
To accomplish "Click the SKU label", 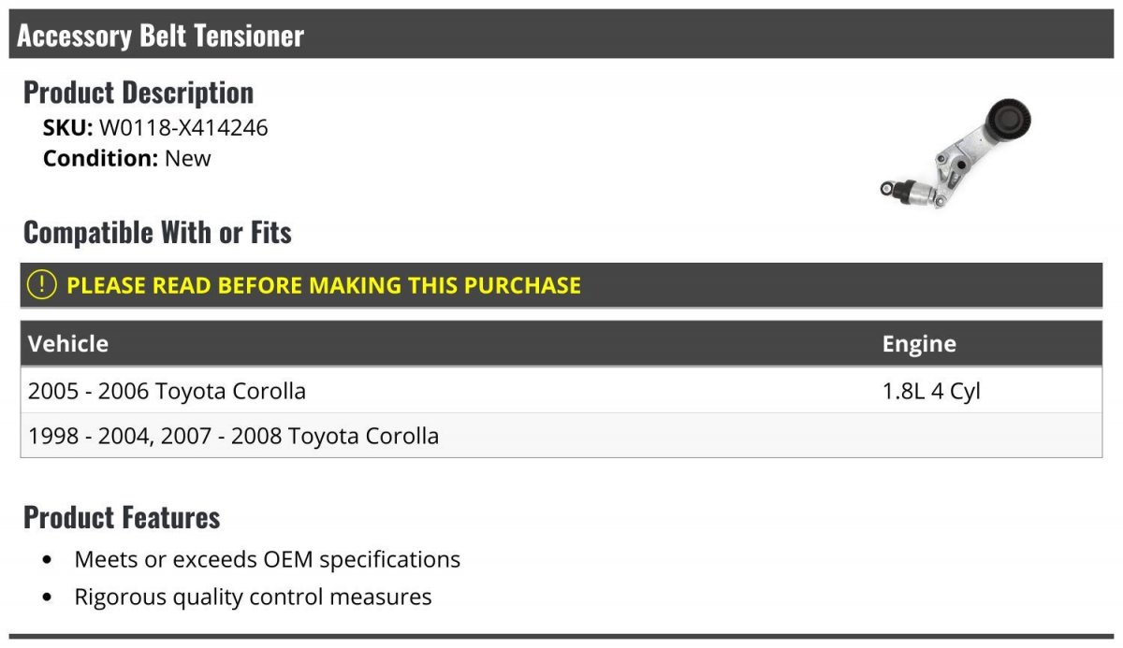I will (68, 127).
